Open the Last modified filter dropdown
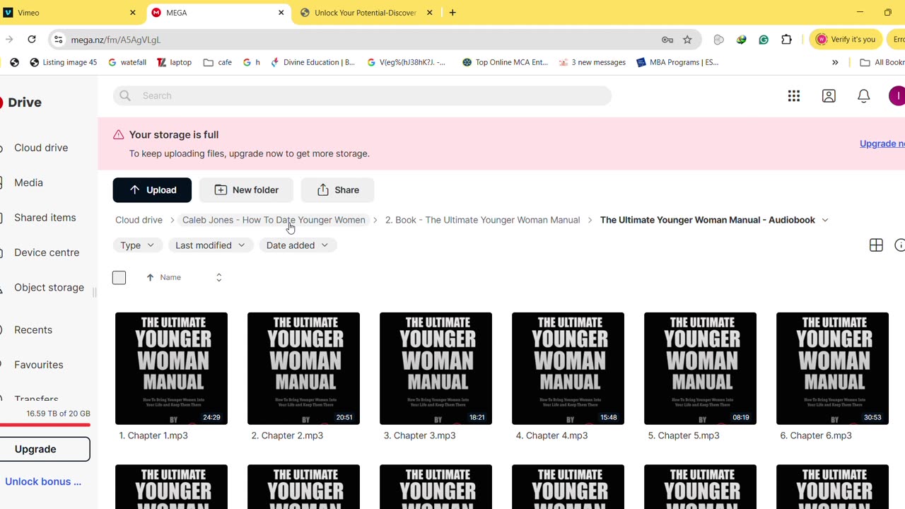Image resolution: width=905 pixels, height=509 pixels. click(210, 245)
